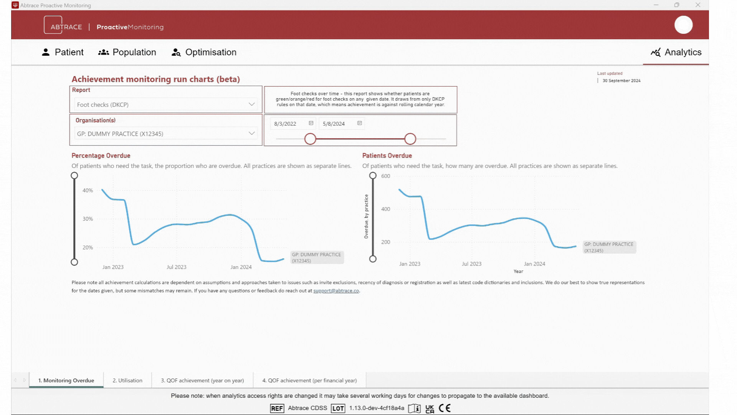Expand the Organisation(s) dropdown

[251, 134]
